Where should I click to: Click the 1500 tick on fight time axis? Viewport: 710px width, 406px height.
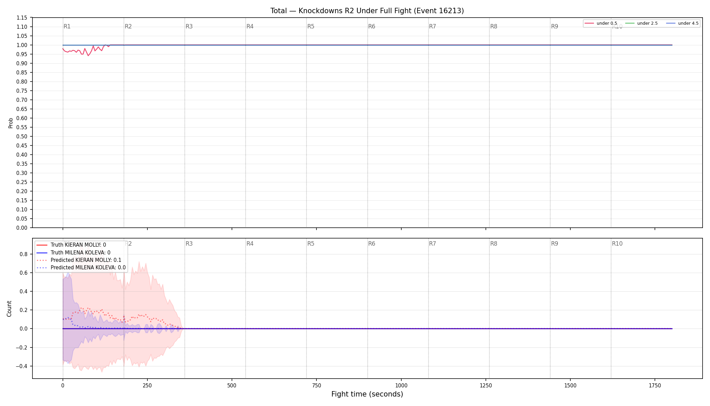coord(570,385)
